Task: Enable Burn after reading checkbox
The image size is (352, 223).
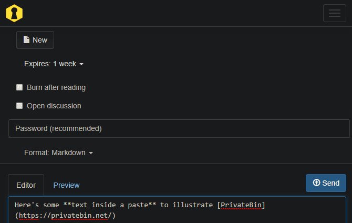Action: [19, 87]
